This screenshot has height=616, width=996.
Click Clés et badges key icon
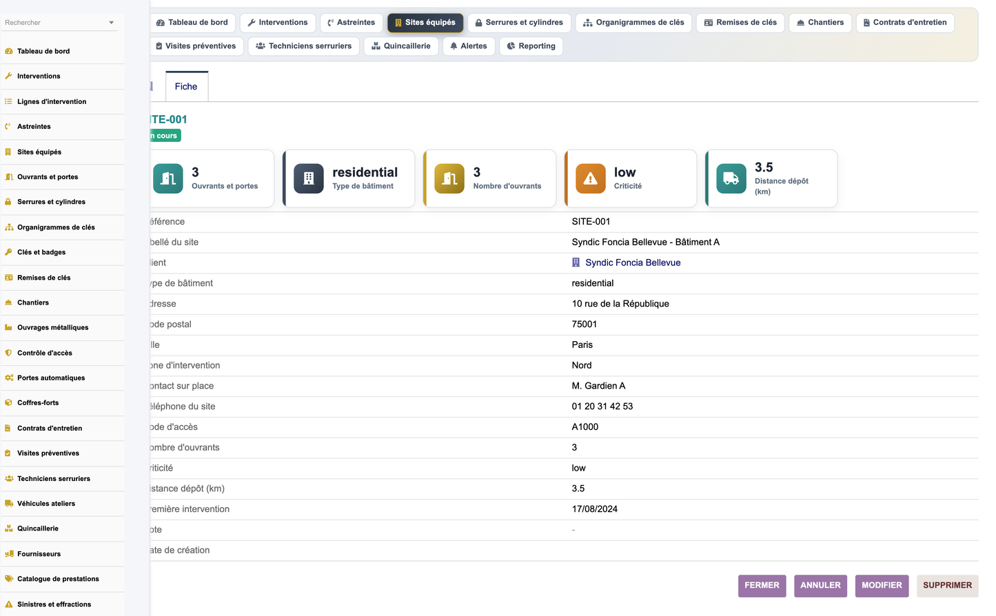pos(9,252)
